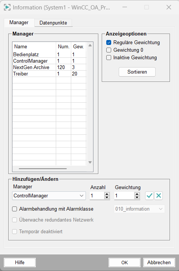Image resolution: width=179 pixels, height=271 pixels.
Task: Click the WinCC OA window title icon
Action: [7, 7]
